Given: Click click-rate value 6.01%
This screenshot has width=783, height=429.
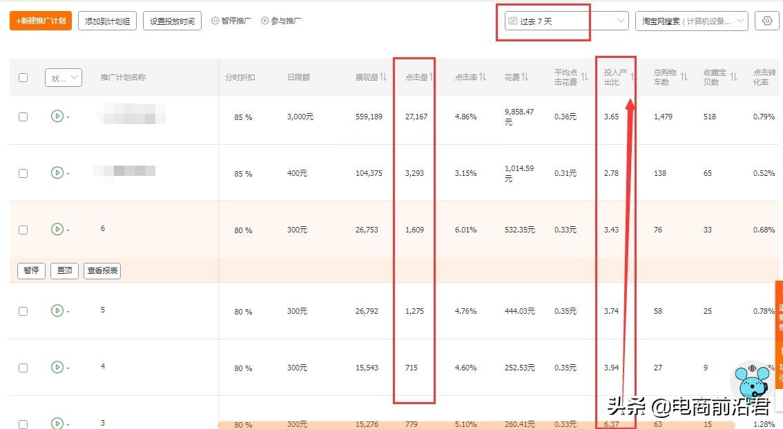Looking at the screenshot, I should (x=465, y=230).
